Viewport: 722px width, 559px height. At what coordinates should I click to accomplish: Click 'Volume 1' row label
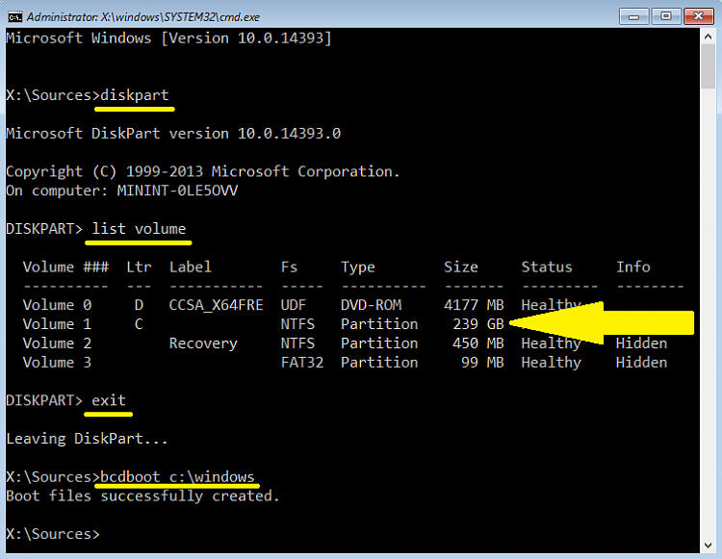coord(57,324)
